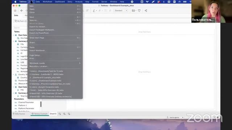Viewport: 232px width, 130px height.
Task: Select the Platform Parameter row
Action: coord(26,108)
